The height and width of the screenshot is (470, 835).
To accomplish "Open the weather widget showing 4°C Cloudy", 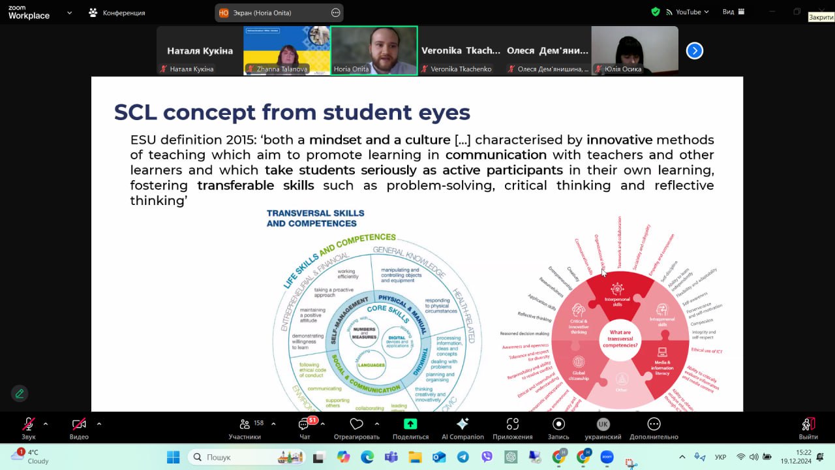I will coord(31,456).
